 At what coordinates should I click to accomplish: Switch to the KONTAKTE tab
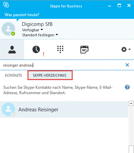click(x=14, y=75)
